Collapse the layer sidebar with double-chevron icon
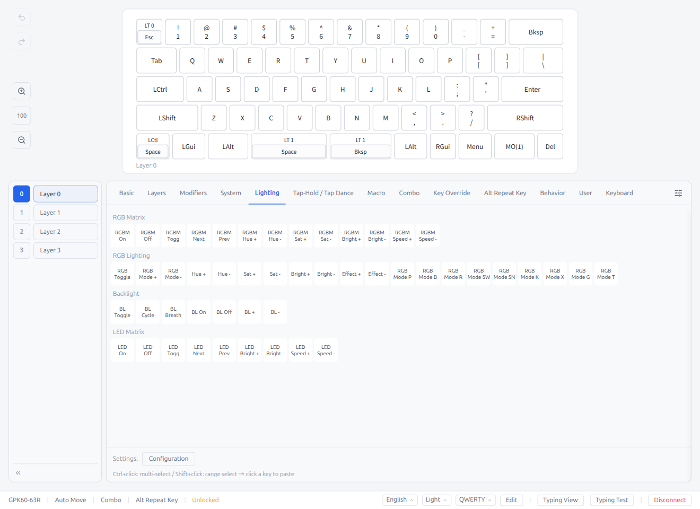The image size is (700, 509). click(x=18, y=472)
